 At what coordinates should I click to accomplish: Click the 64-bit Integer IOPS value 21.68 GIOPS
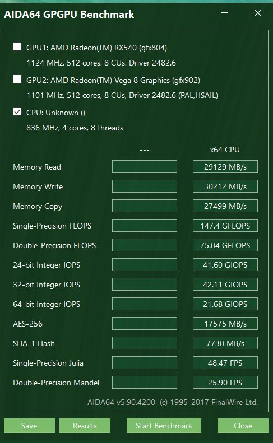[x=225, y=304]
